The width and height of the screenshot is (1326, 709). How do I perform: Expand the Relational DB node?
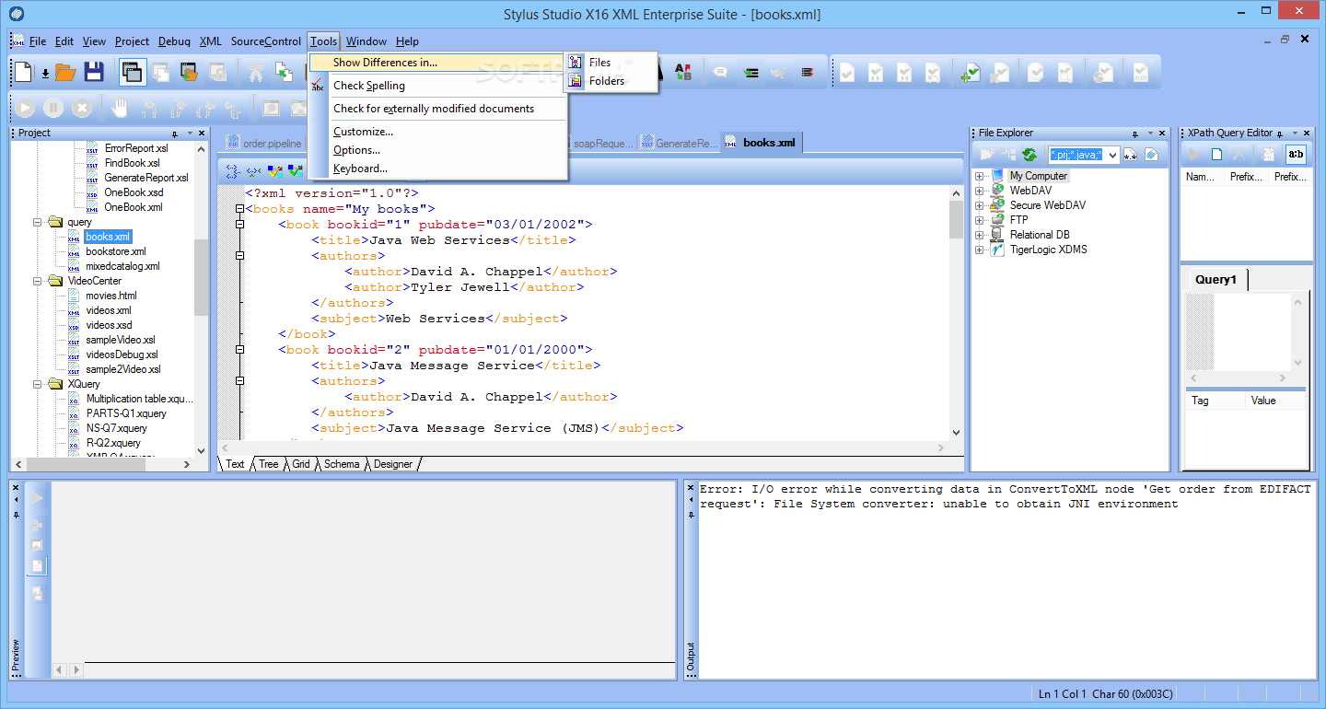coord(980,235)
